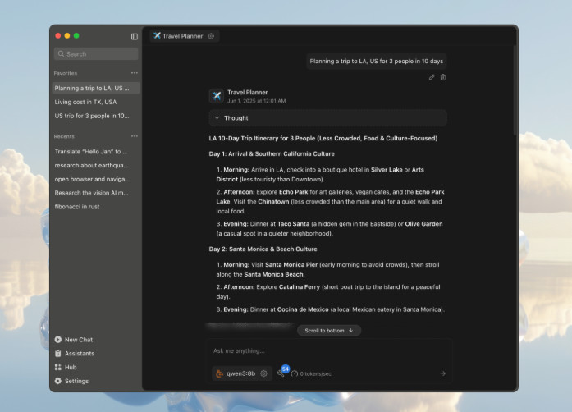Click the chat vertical scrollbar
This screenshot has width=572, height=412.
tap(515, 89)
